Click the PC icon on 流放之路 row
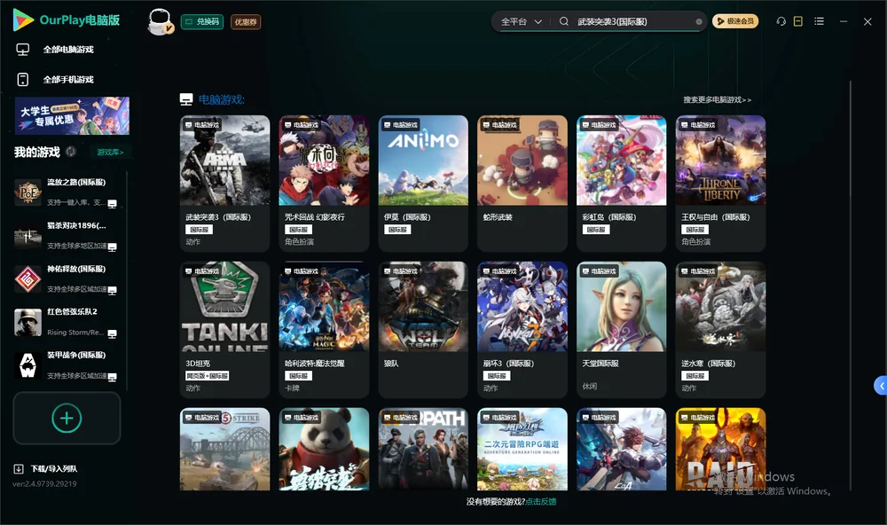 112,204
